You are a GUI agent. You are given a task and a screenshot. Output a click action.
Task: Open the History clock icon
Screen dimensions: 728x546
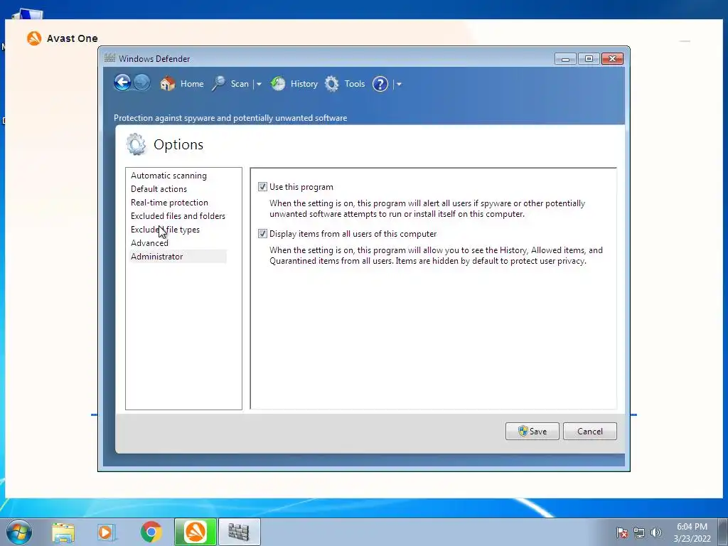(278, 84)
